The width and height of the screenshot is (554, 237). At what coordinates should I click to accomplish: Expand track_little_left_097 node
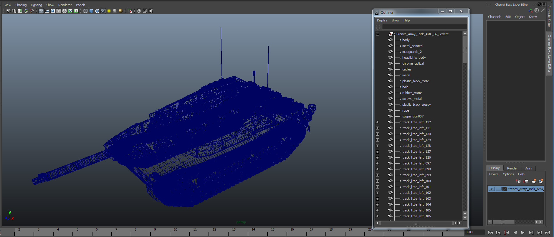[x=377, y=163]
